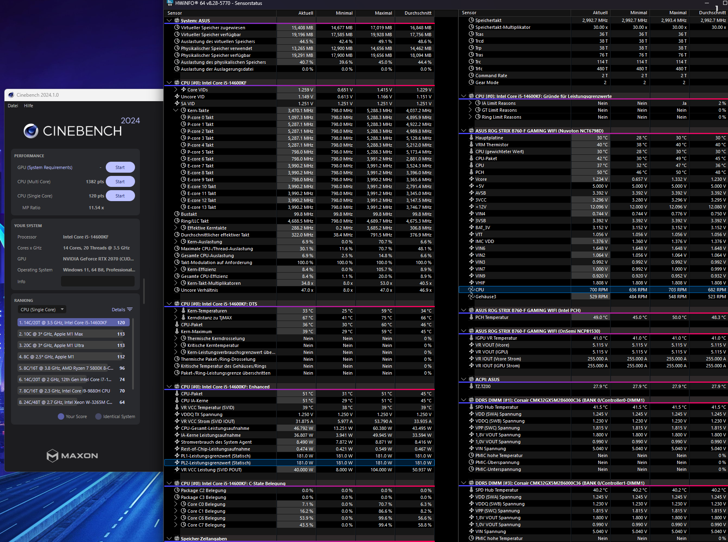
Task: Expand the Core C0 Belegung row
Action: pos(176,504)
